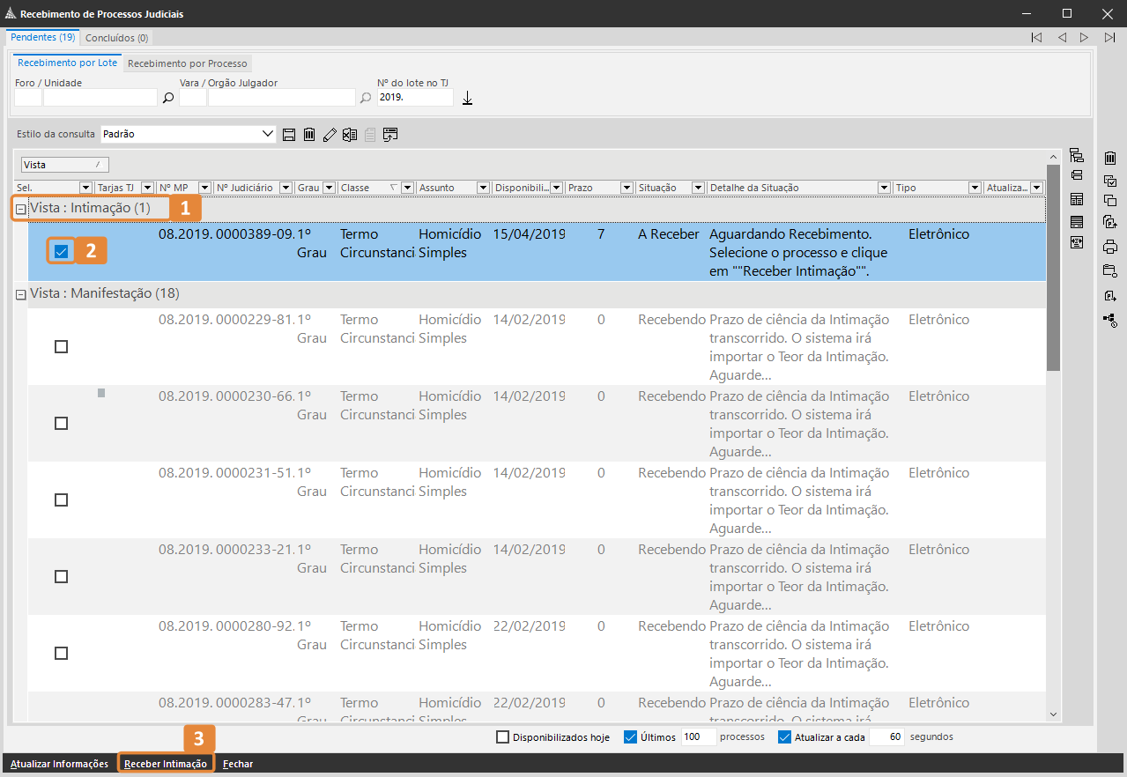Uncheck the selected process 0000389-09 checkbox
1127x777 pixels.
61,252
